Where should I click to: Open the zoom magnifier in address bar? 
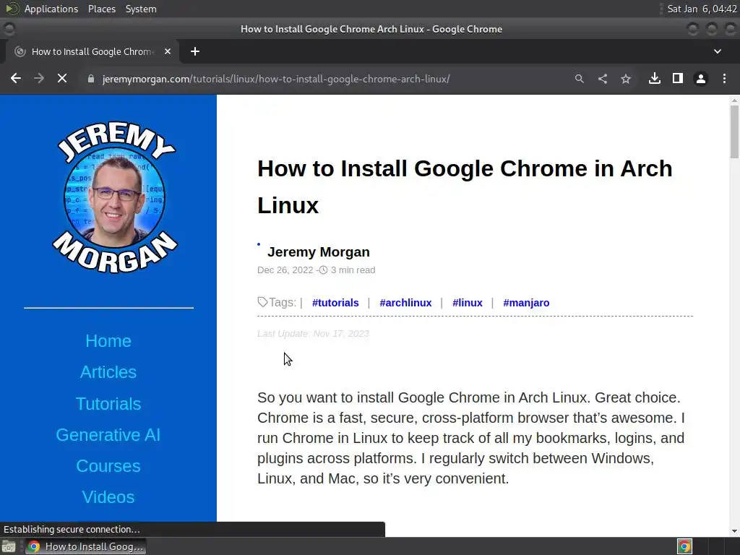pos(579,79)
